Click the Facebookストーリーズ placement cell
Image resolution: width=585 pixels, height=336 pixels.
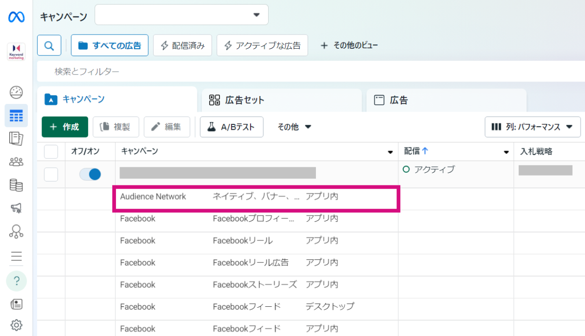click(255, 284)
